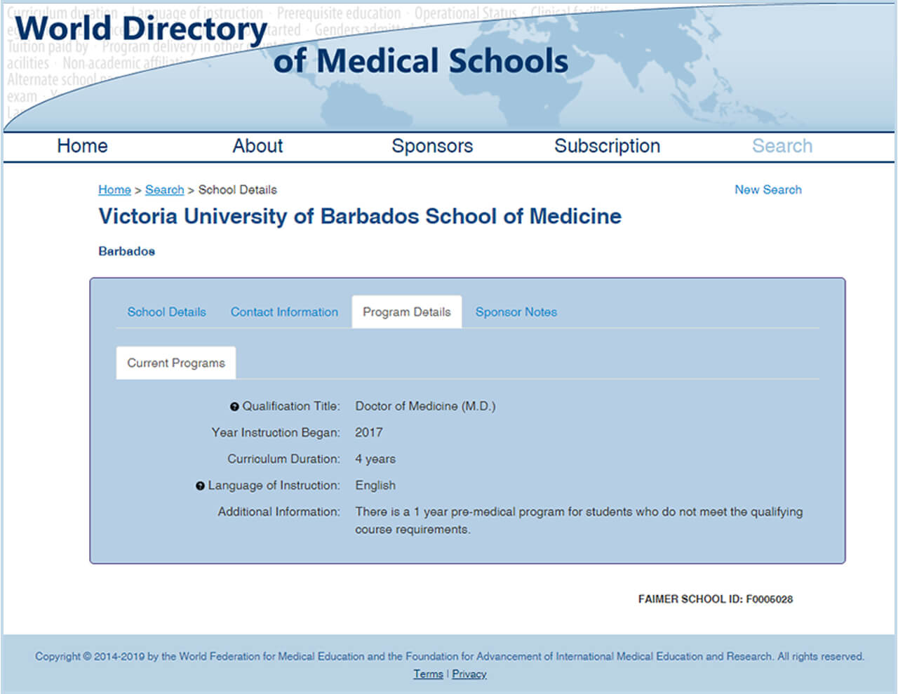Click the '4 years' duration value
The width and height of the screenshot is (898, 694).
pos(375,459)
